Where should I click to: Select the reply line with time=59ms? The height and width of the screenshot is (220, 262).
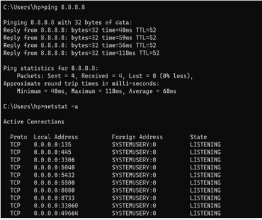coord(79,38)
